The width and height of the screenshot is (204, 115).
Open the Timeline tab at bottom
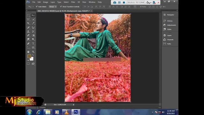[x=42, y=108]
